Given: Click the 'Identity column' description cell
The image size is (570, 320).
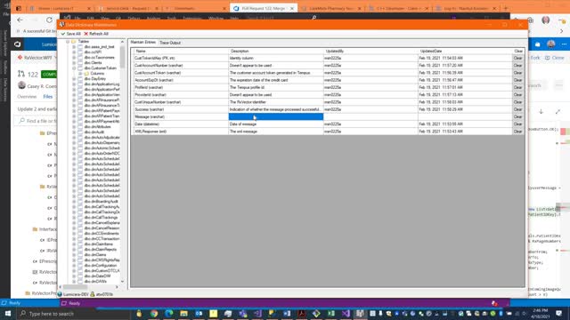Looking at the screenshot, I should pos(275,58).
